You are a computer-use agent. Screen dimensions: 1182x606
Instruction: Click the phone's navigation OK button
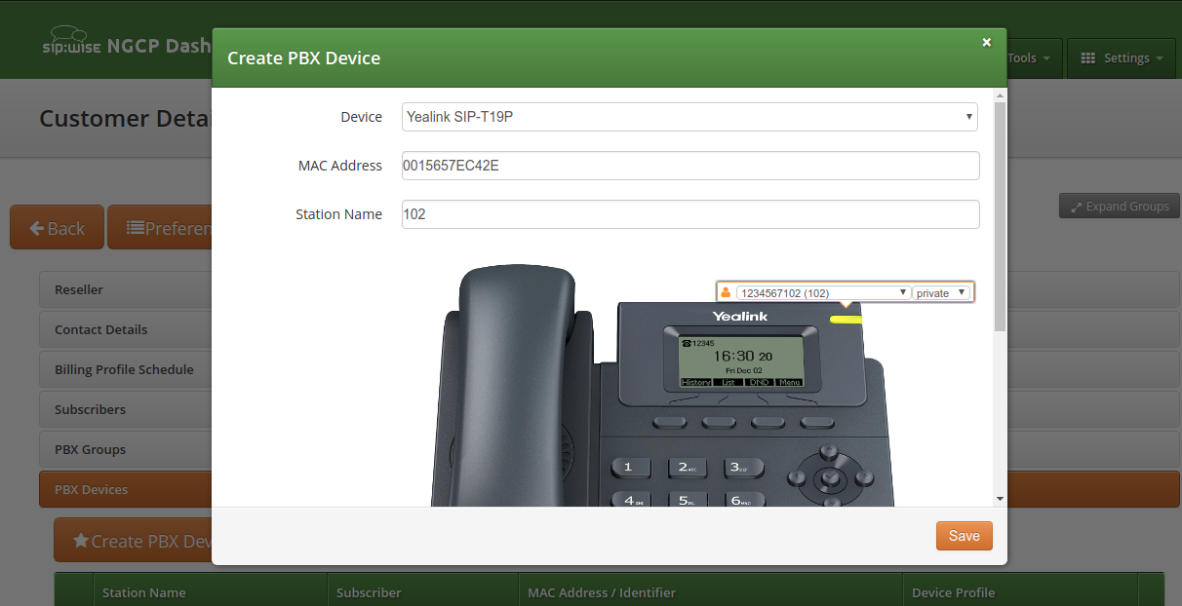(830, 478)
